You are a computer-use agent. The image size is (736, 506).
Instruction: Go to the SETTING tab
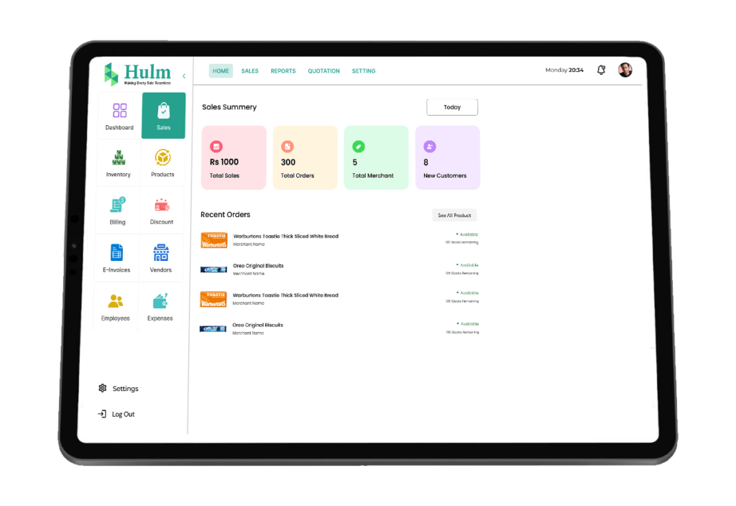click(364, 71)
